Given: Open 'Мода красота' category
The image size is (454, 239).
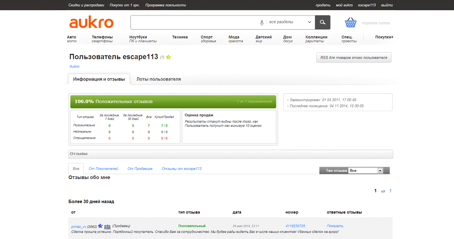Looking at the screenshot, I should click(236, 39).
